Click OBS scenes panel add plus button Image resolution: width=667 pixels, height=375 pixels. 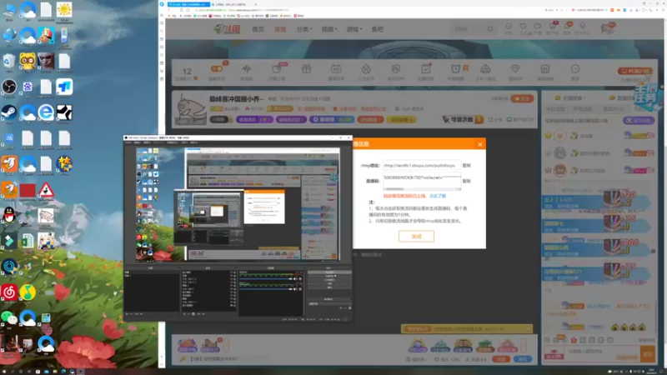pos(127,314)
